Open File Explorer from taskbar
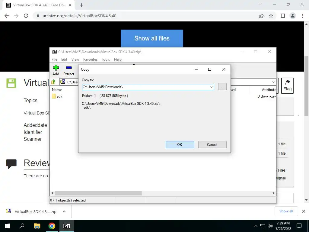This screenshot has height=232, width=309. click(x=37, y=226)
